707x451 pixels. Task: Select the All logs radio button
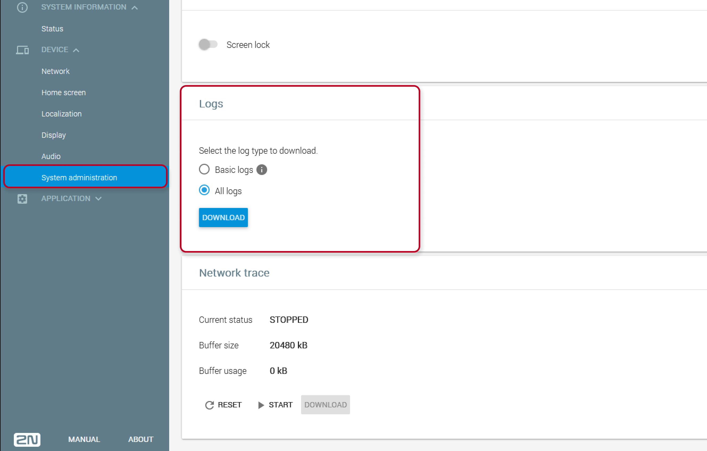pos(204,190)
